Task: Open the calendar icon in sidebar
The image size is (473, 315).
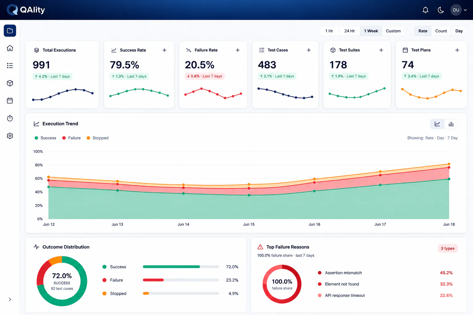Action: (10, 101)
